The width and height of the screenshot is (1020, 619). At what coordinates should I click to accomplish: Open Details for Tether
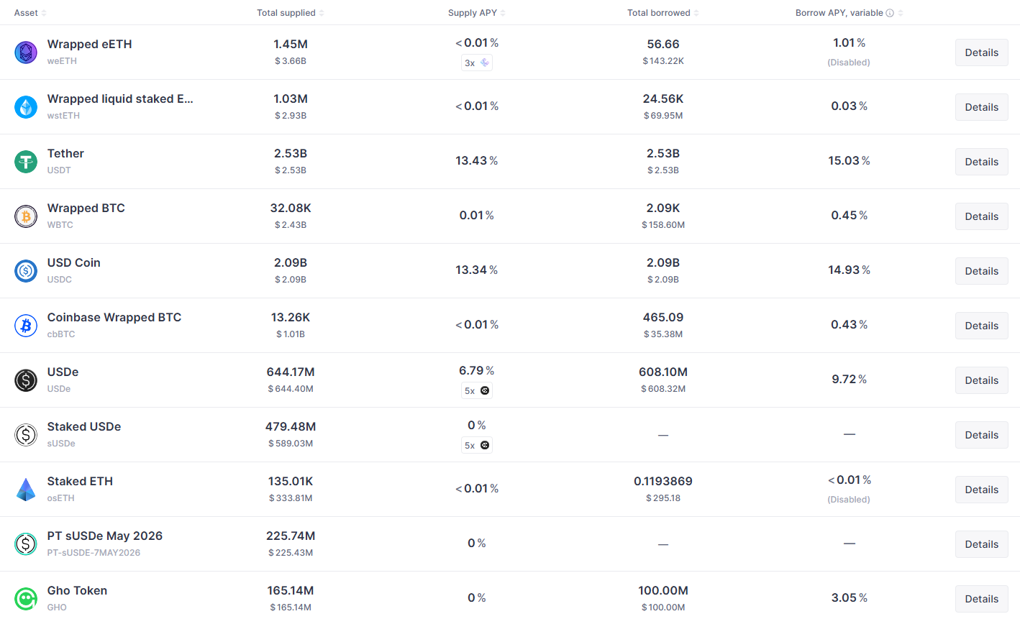click(x=981, y=162)
